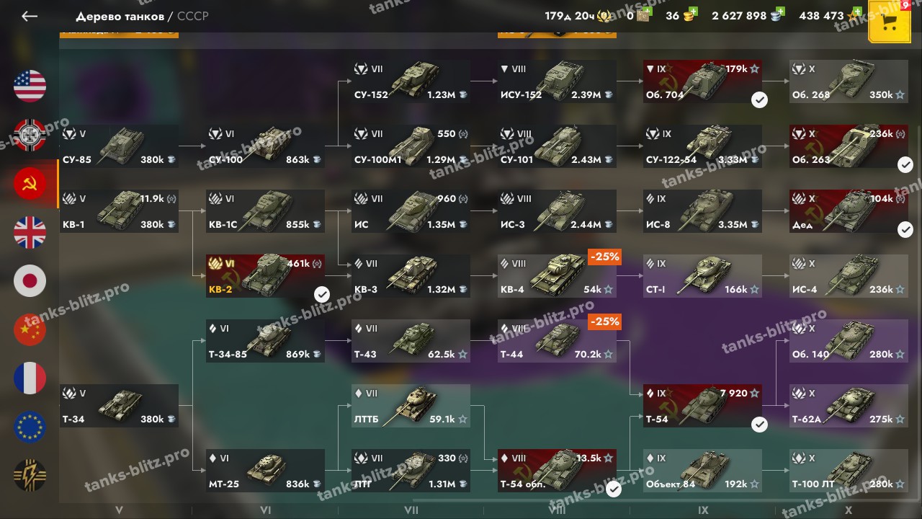
Task: Click the horizontal scrollbar near tier labels
Action: (x=663, y=498)
